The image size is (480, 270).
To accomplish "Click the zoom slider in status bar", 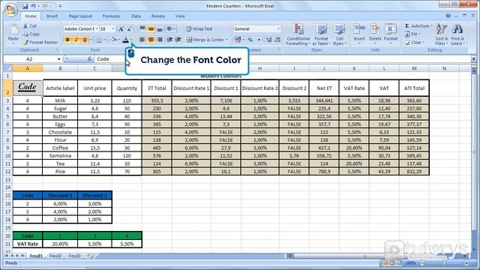I will [445, 263].
